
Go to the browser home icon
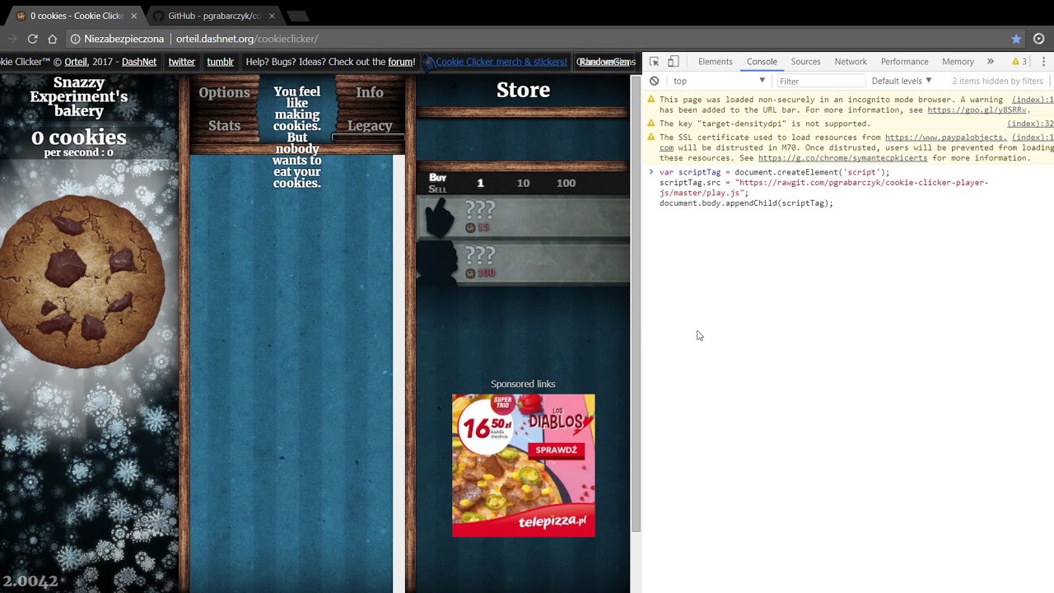52,39
